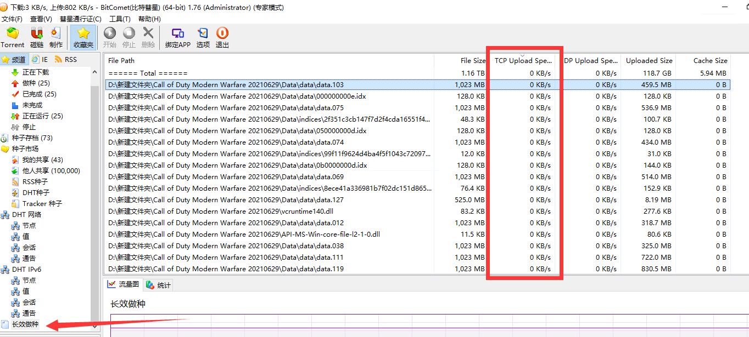
Task: Sort by Uploaded Size column header
Action: pos(648,61)
